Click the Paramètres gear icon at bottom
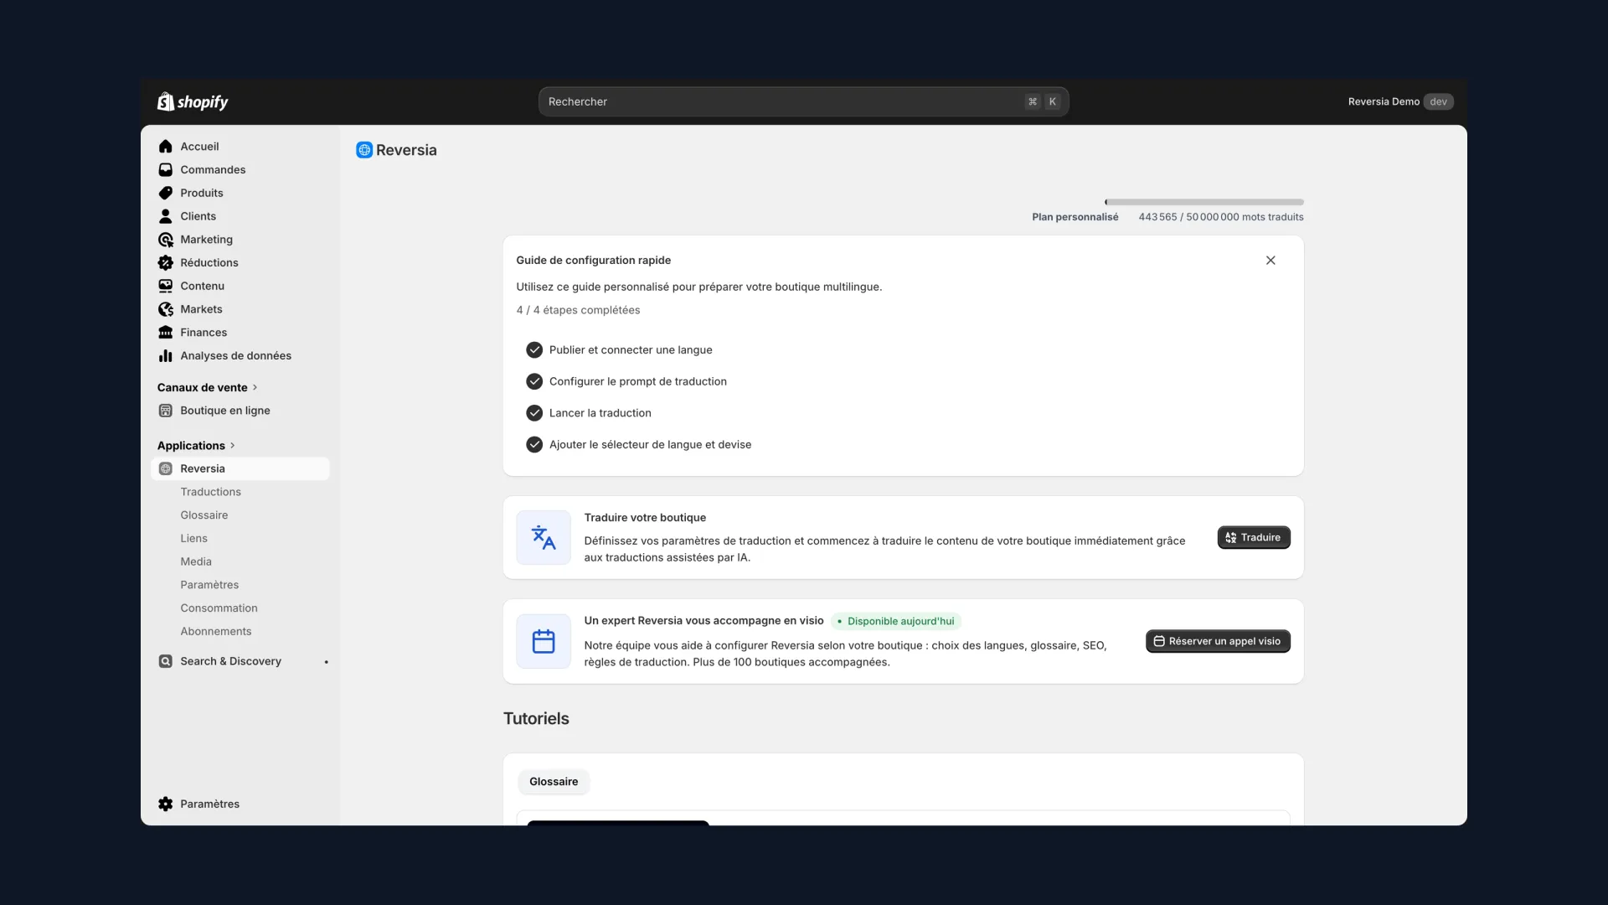1608x905 pixels. [x=166, y=804]
